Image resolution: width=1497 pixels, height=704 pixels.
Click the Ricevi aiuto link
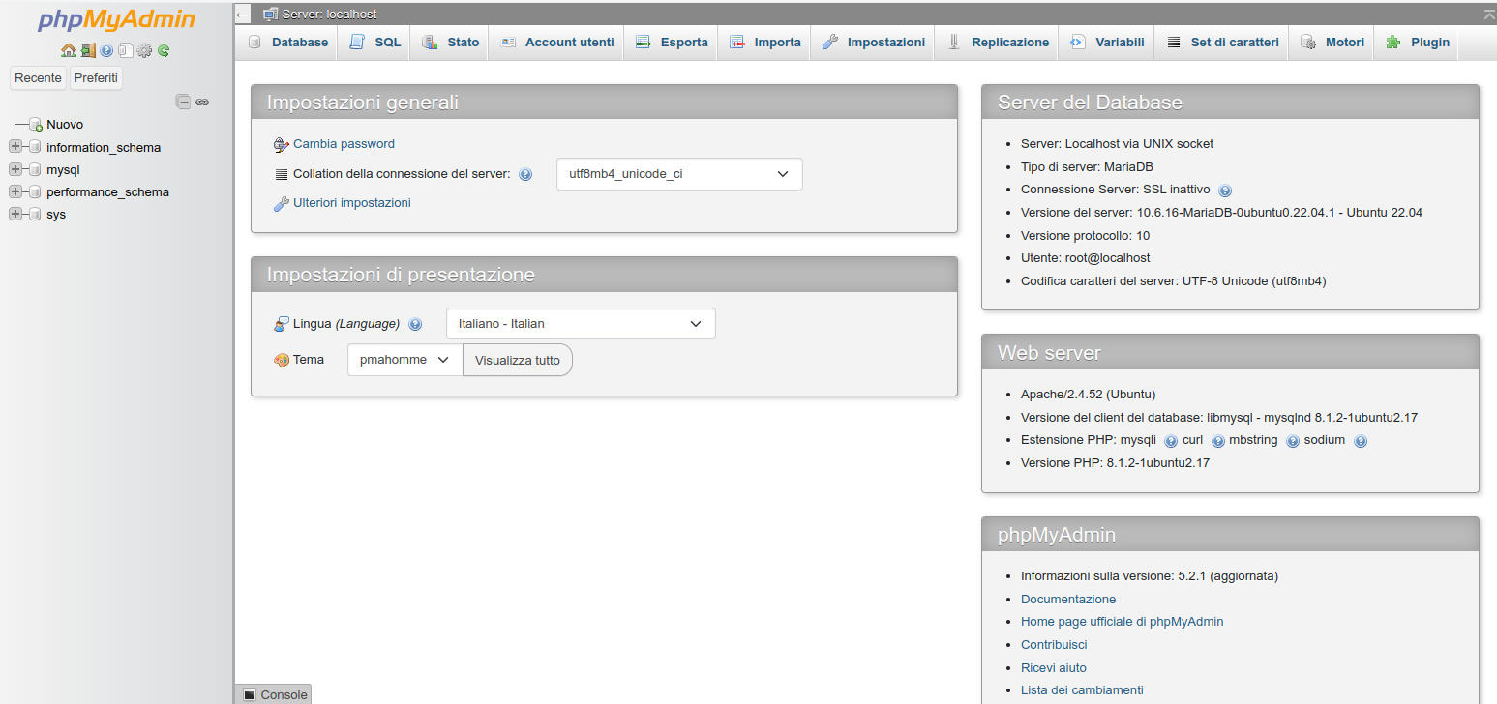pos(1054,668)
